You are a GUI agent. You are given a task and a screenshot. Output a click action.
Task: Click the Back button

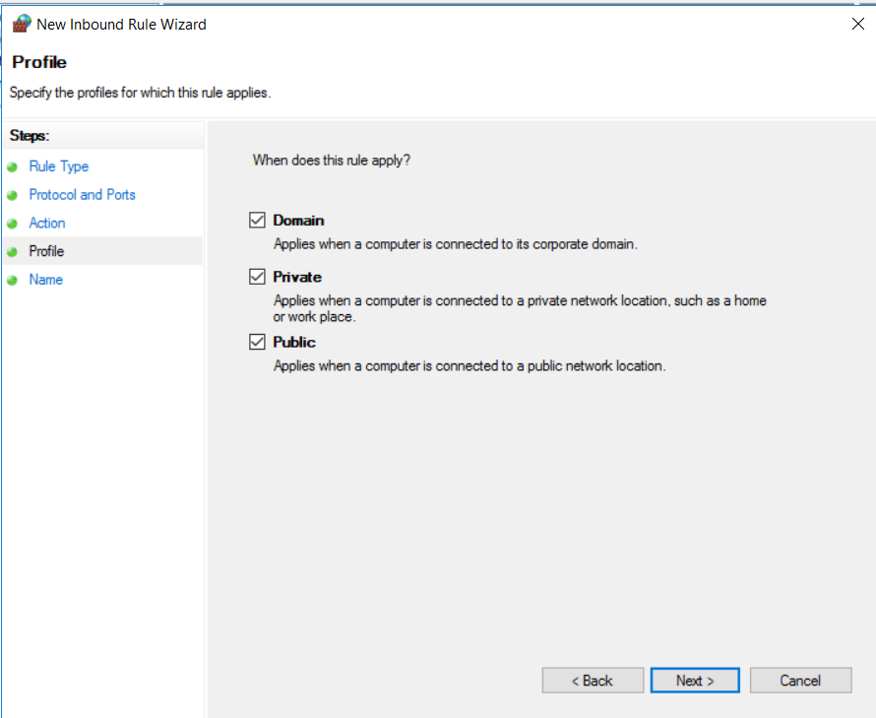pos(593,681)
